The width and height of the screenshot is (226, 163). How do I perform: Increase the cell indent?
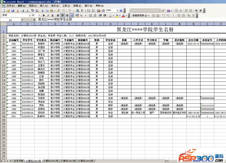pos(105,15)
